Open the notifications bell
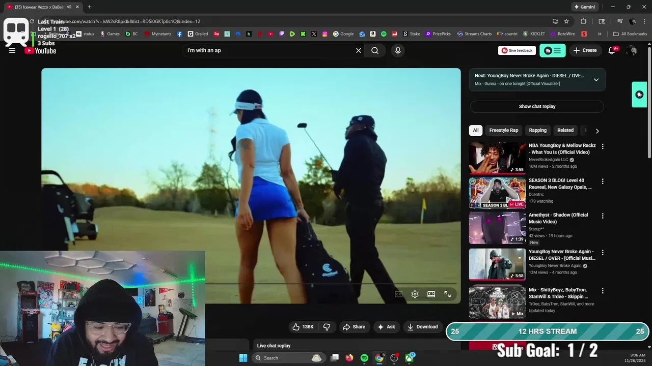The width and height of the screenshot is (652, 366). [x=612, y=50]
